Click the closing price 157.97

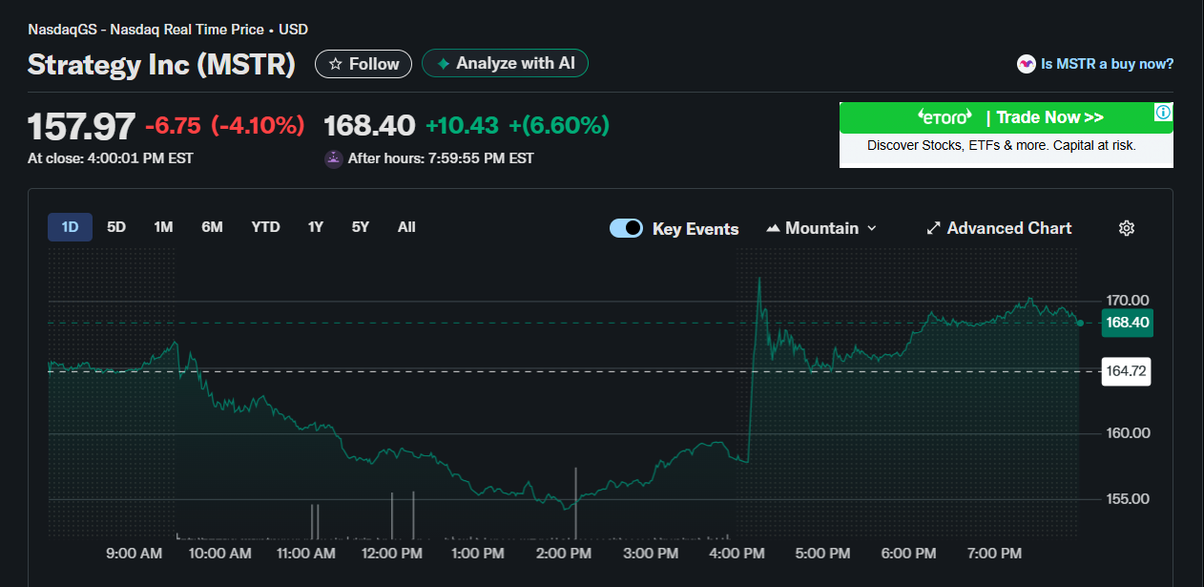pyautogui.click(x=81, y=126)
